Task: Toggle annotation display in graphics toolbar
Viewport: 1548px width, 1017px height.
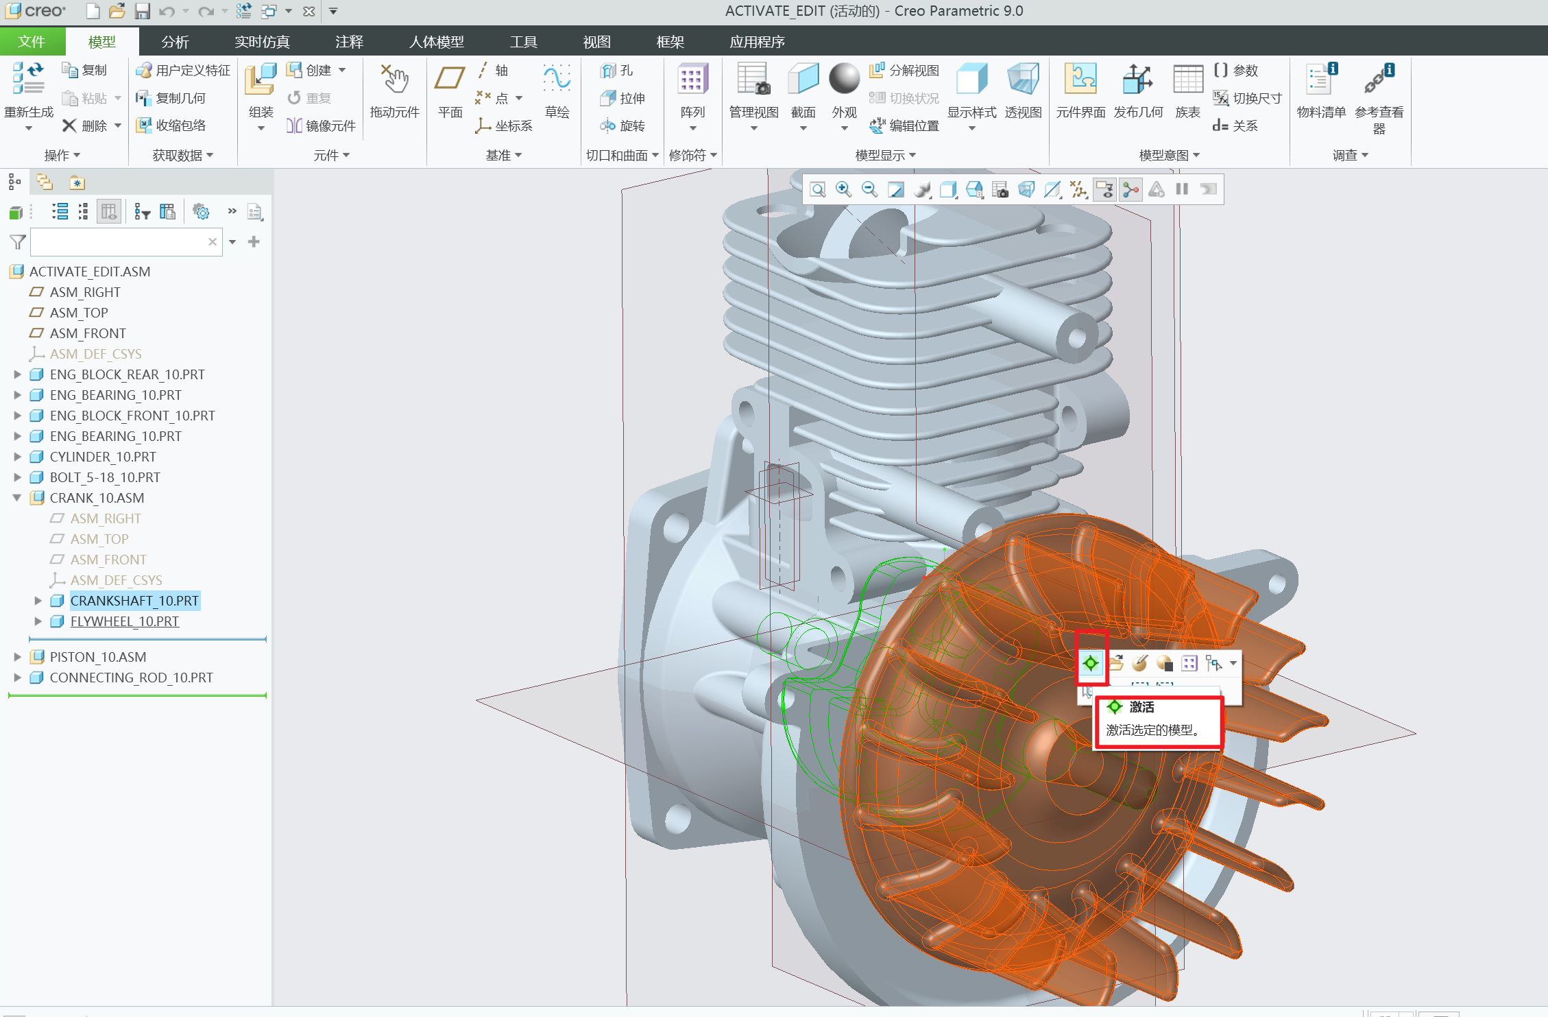Action: pos(1105,189)
